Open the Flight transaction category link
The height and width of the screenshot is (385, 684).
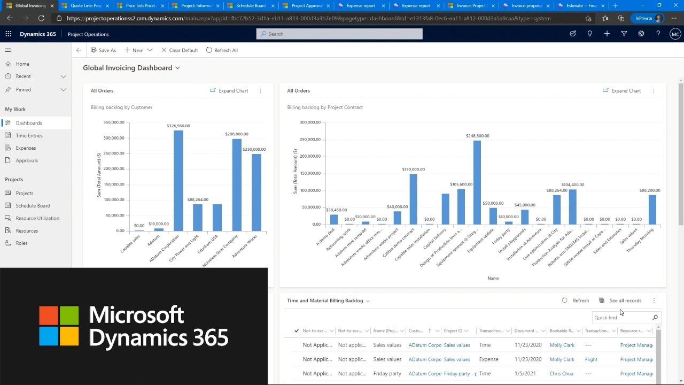point(591,360)
